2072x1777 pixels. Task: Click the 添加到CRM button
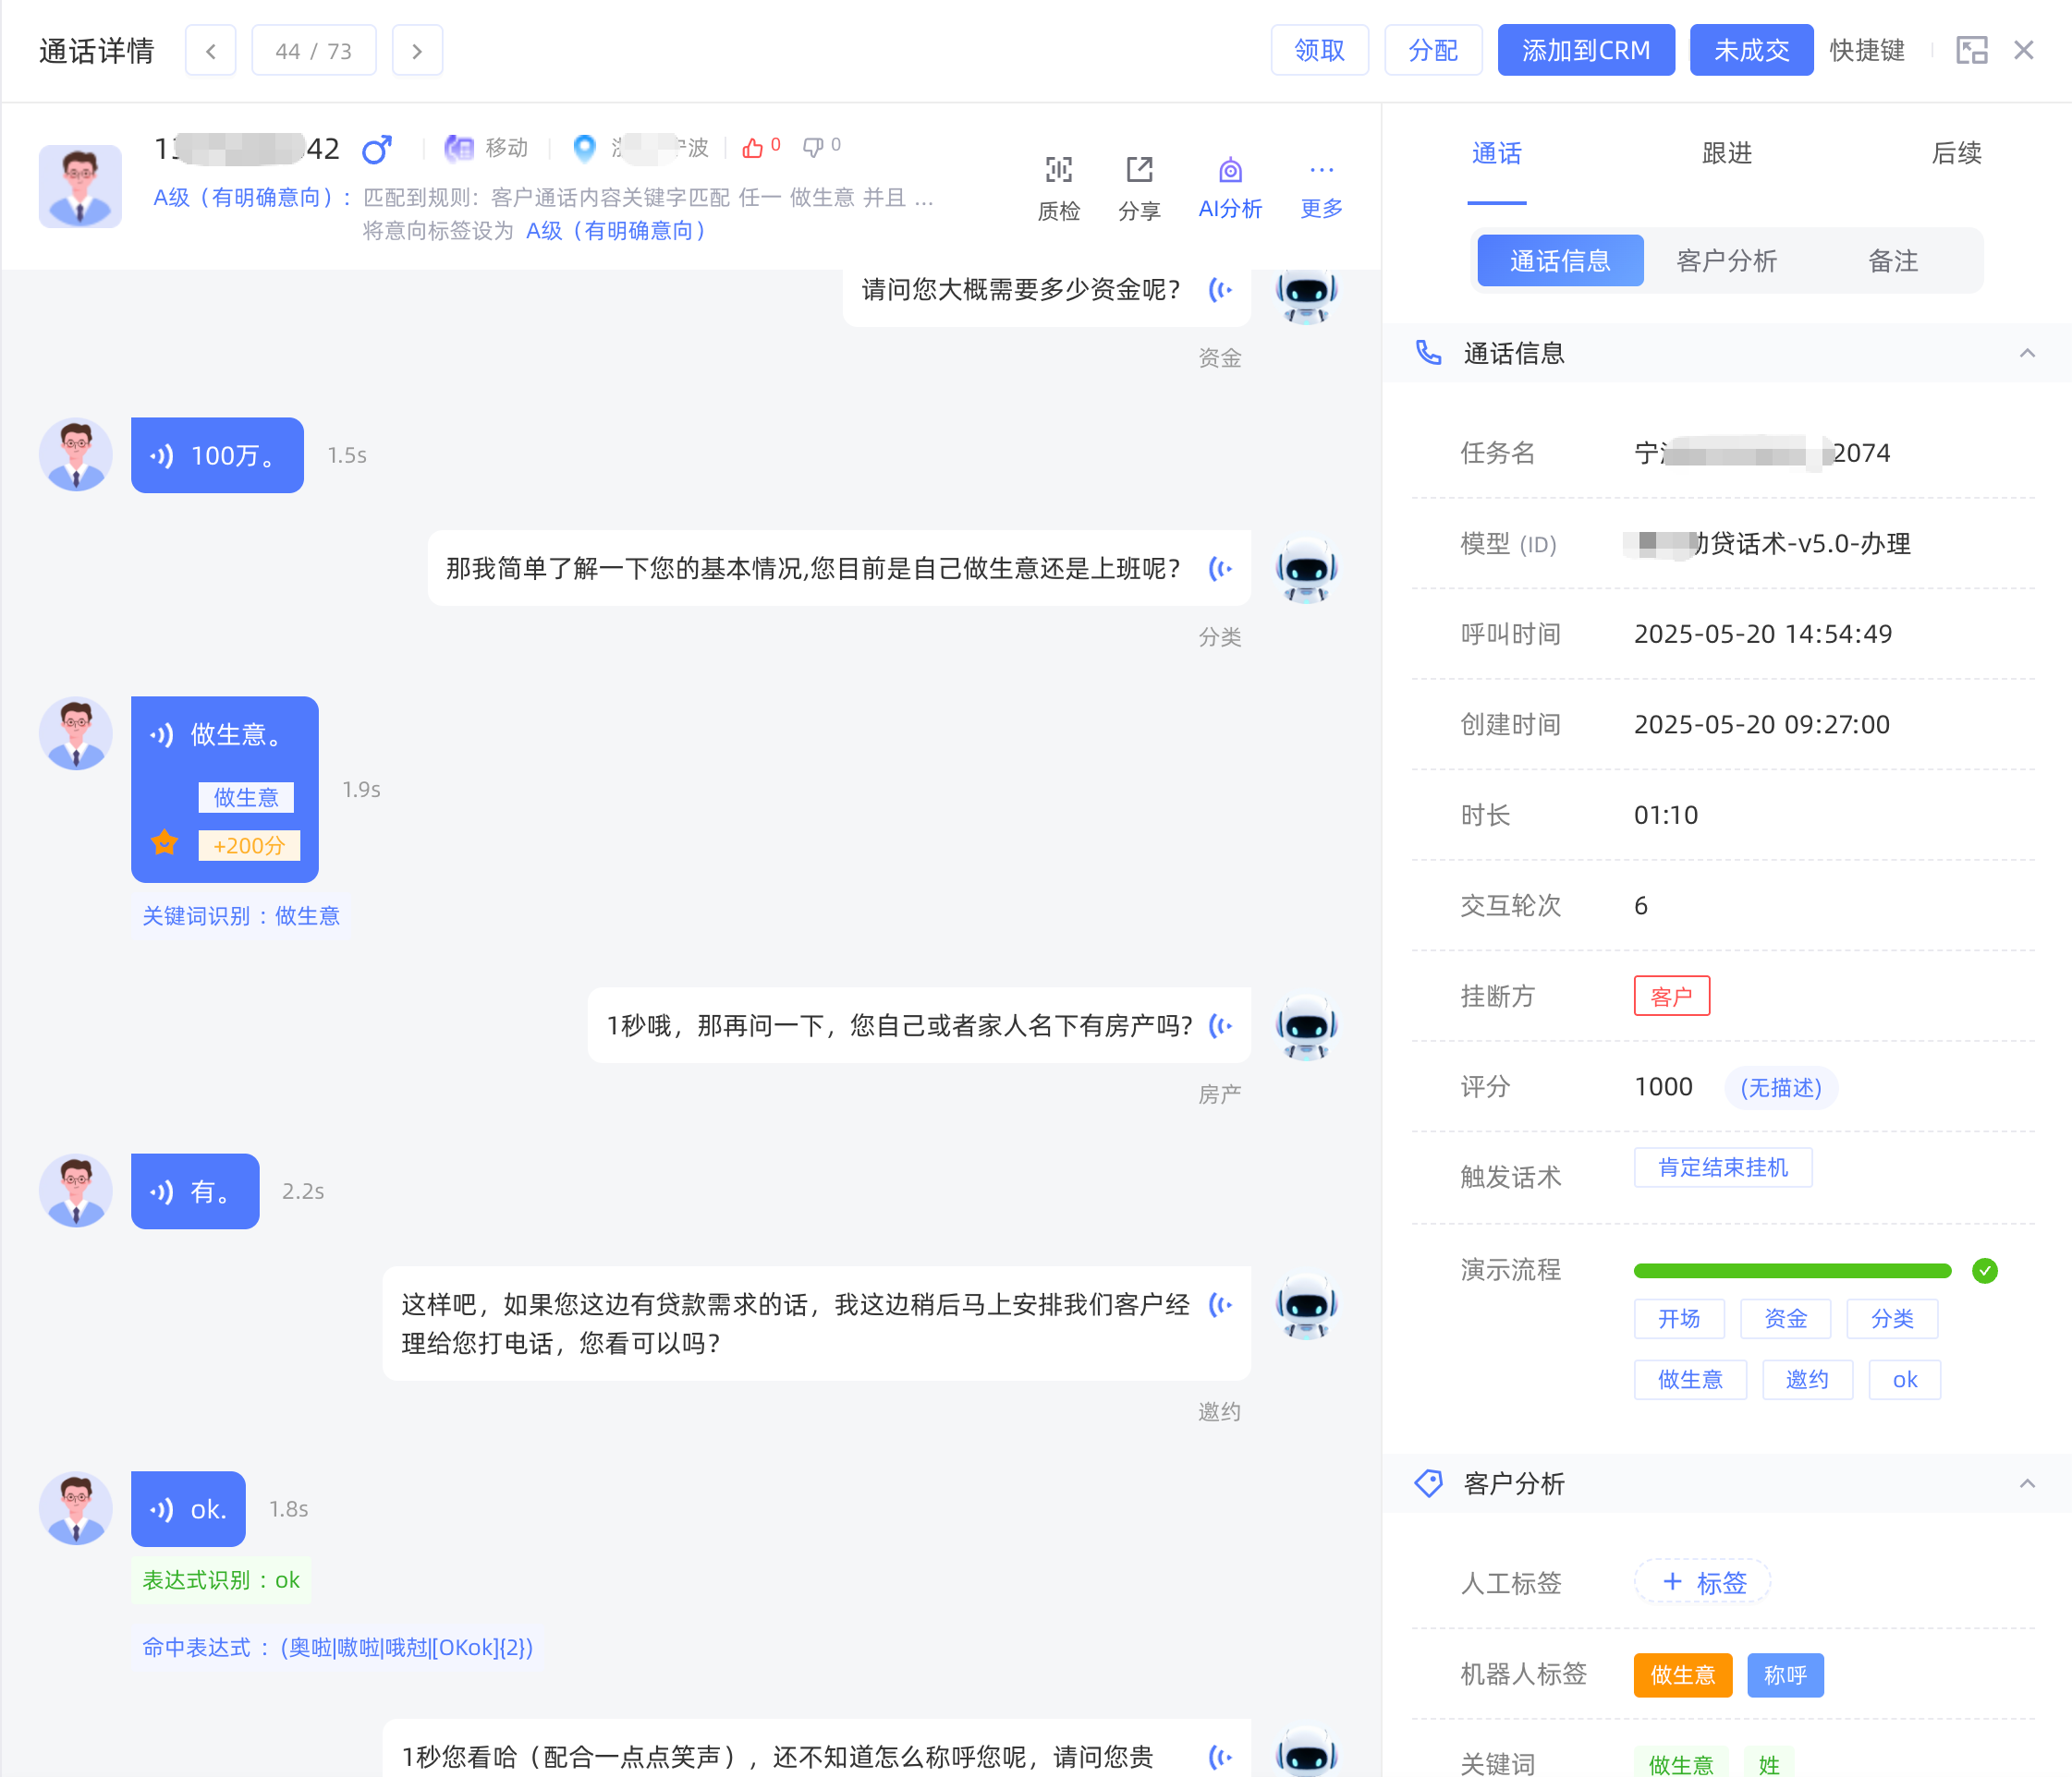[1585, 50]
